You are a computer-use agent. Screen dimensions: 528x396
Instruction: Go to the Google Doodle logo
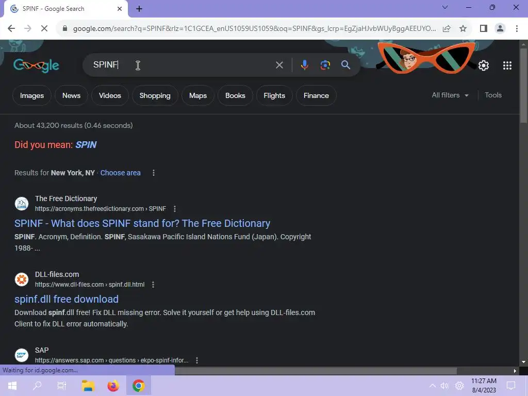click(36, 65)
